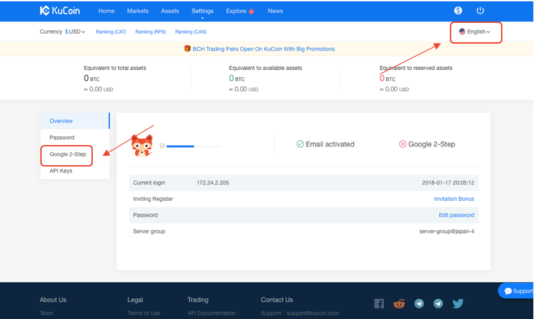Open the BCH Trading Pairs promotion link

click(264, 49)
